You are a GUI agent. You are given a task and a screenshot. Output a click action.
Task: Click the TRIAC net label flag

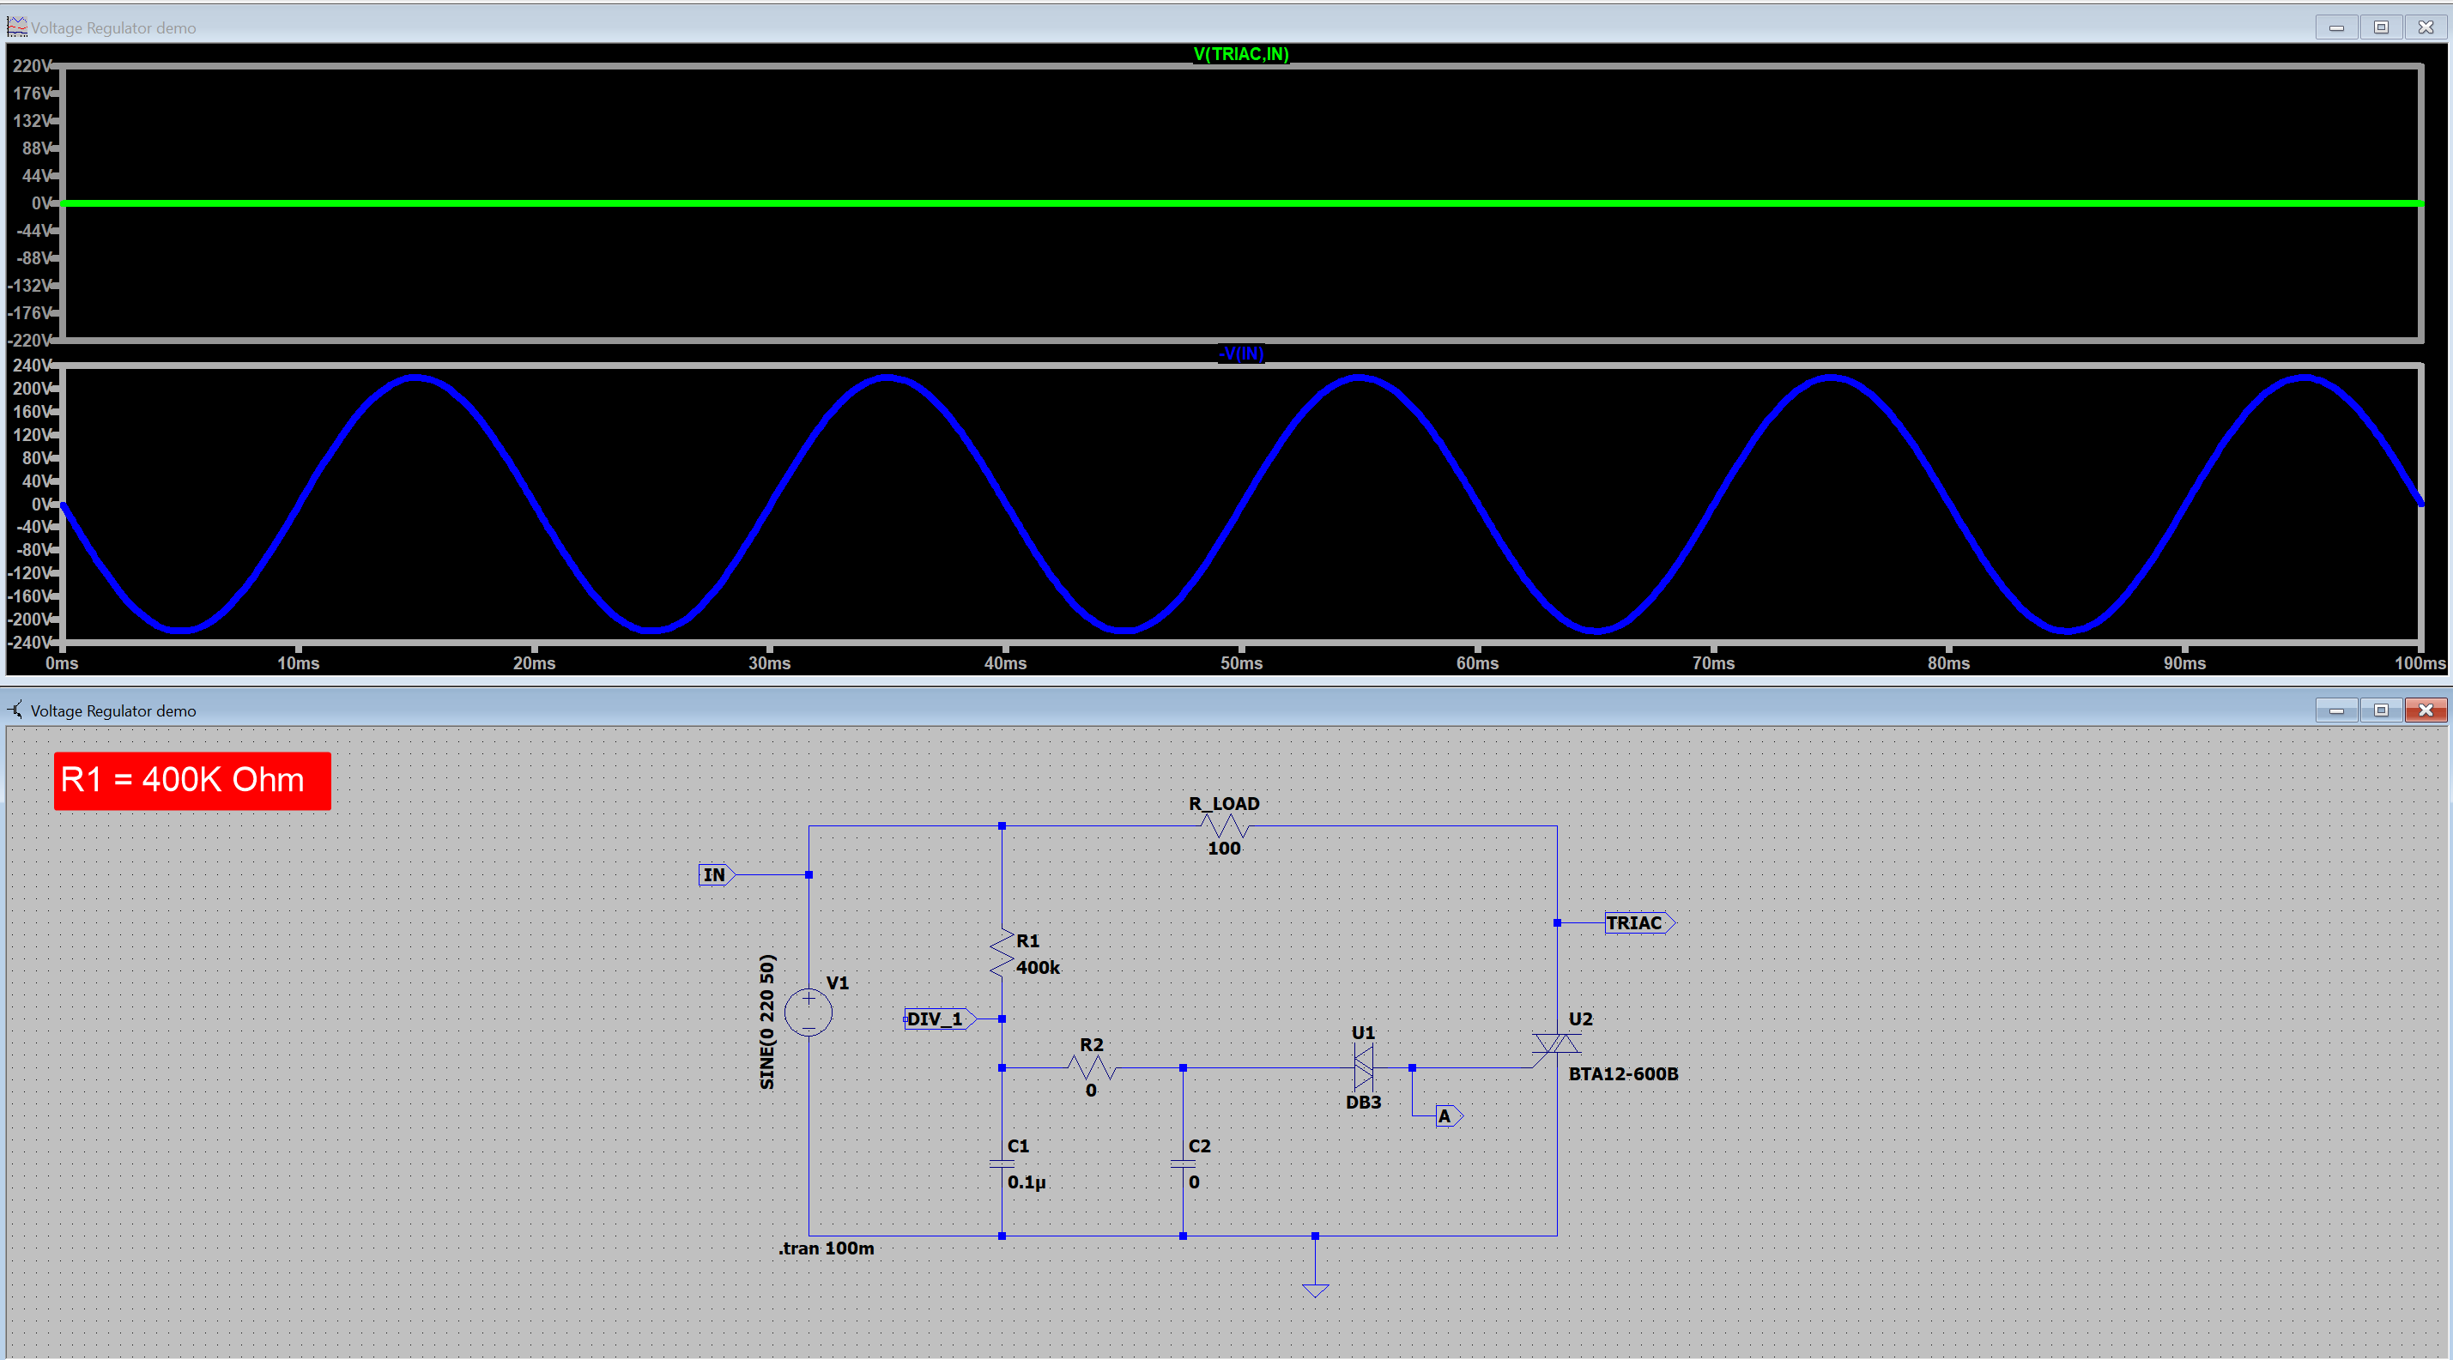pos(1638,922)
